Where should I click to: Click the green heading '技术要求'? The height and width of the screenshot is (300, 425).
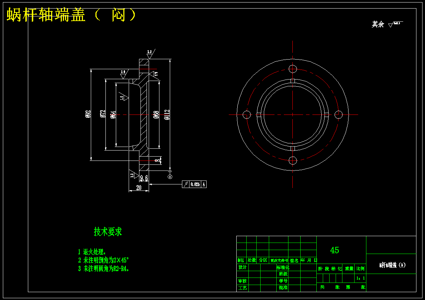[108, 232]
